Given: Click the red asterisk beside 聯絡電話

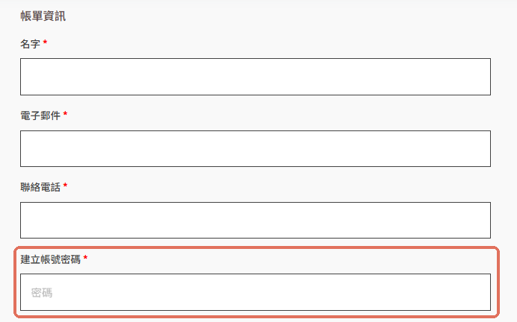Looking at the screenshot, I should coord(65,186).
